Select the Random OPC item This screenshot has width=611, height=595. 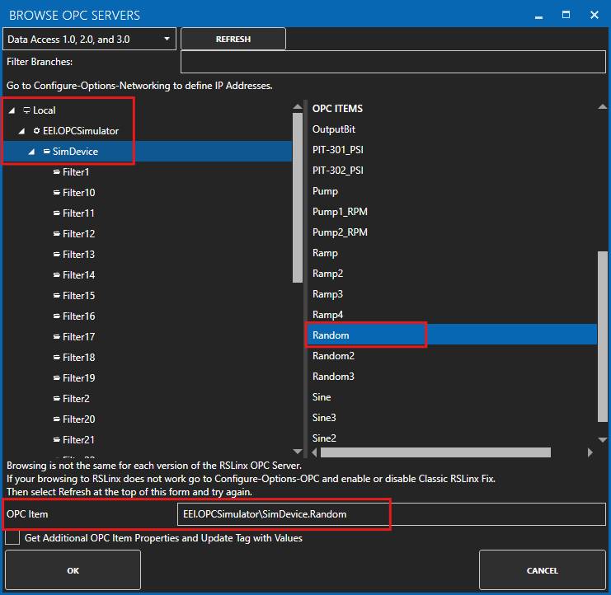coord(331,335)
